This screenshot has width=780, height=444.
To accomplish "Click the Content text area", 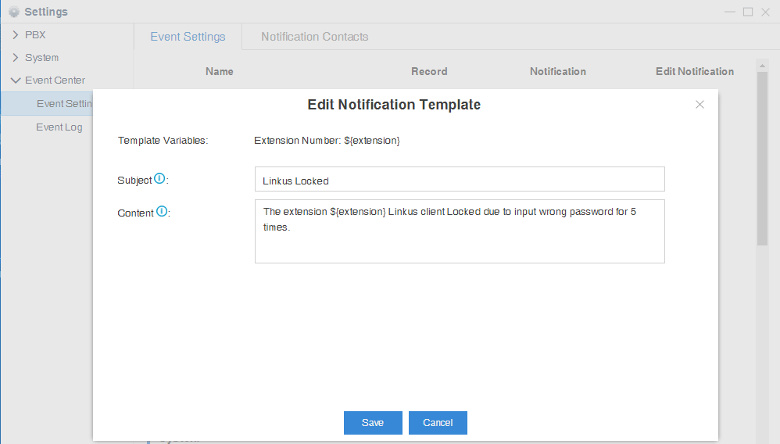I will [x=460, y=231].
